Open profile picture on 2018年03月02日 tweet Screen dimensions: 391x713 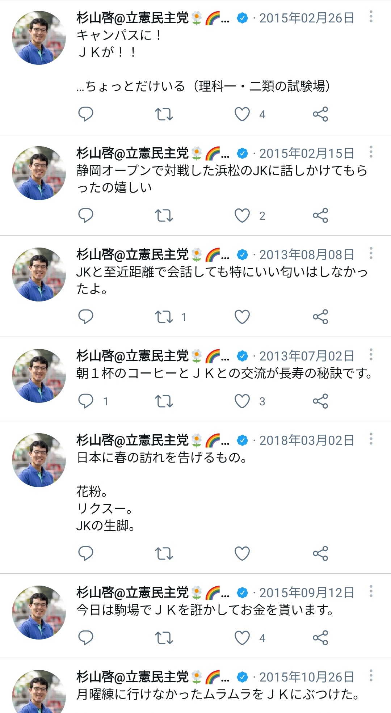point(39,460)
